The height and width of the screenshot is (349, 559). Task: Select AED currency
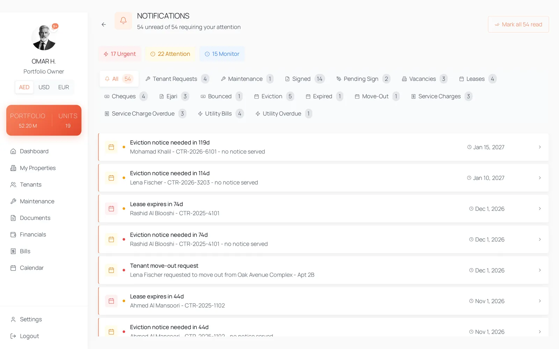(x=24, y=87)
